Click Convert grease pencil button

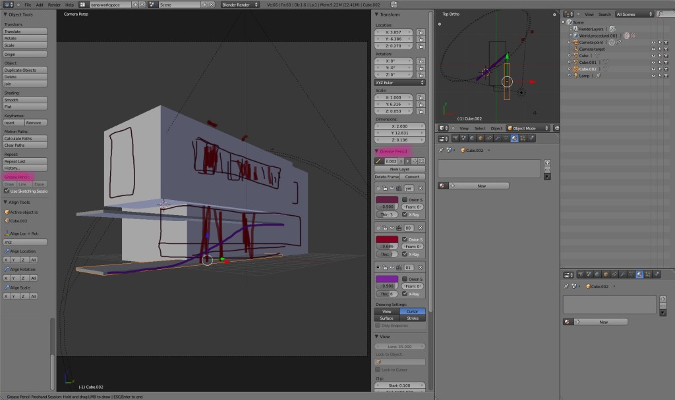[x=413, y=176]
